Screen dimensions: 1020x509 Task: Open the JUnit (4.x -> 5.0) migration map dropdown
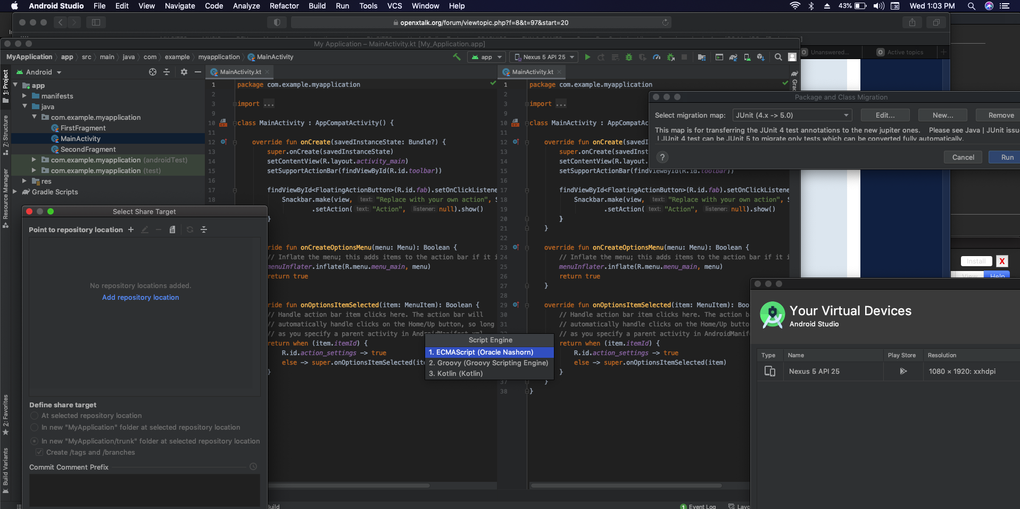pyautogui.click(x=792, y=115)
